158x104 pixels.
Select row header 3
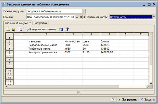pos(9,45)
